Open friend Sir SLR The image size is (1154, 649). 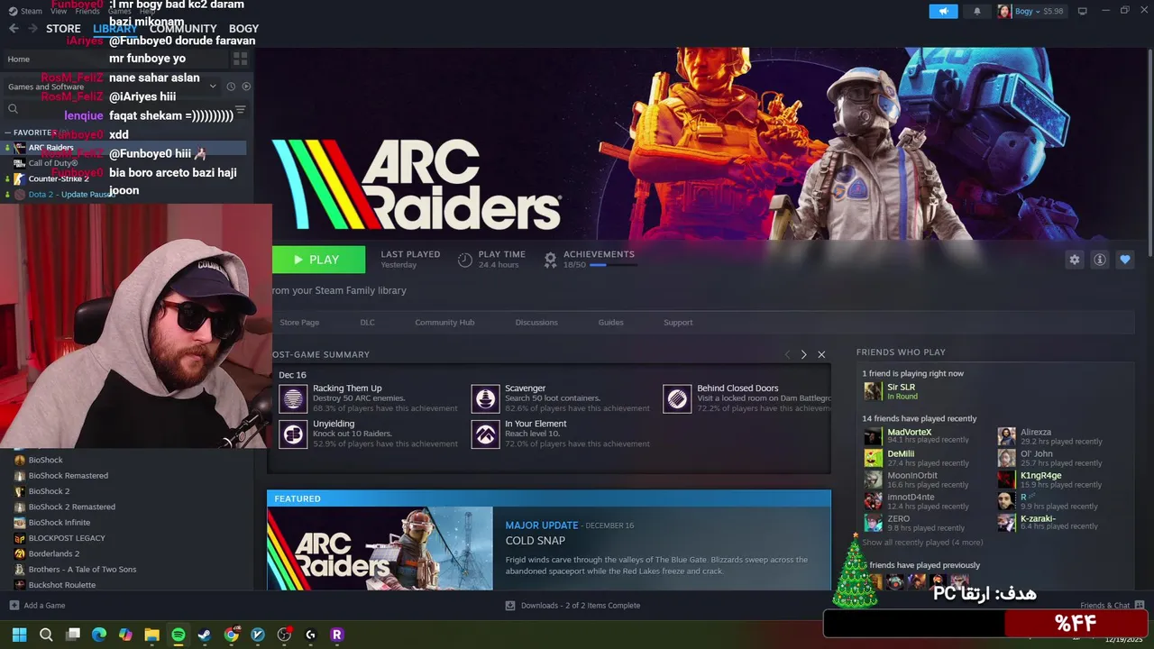pyautogui.click(x=901, y=387)
